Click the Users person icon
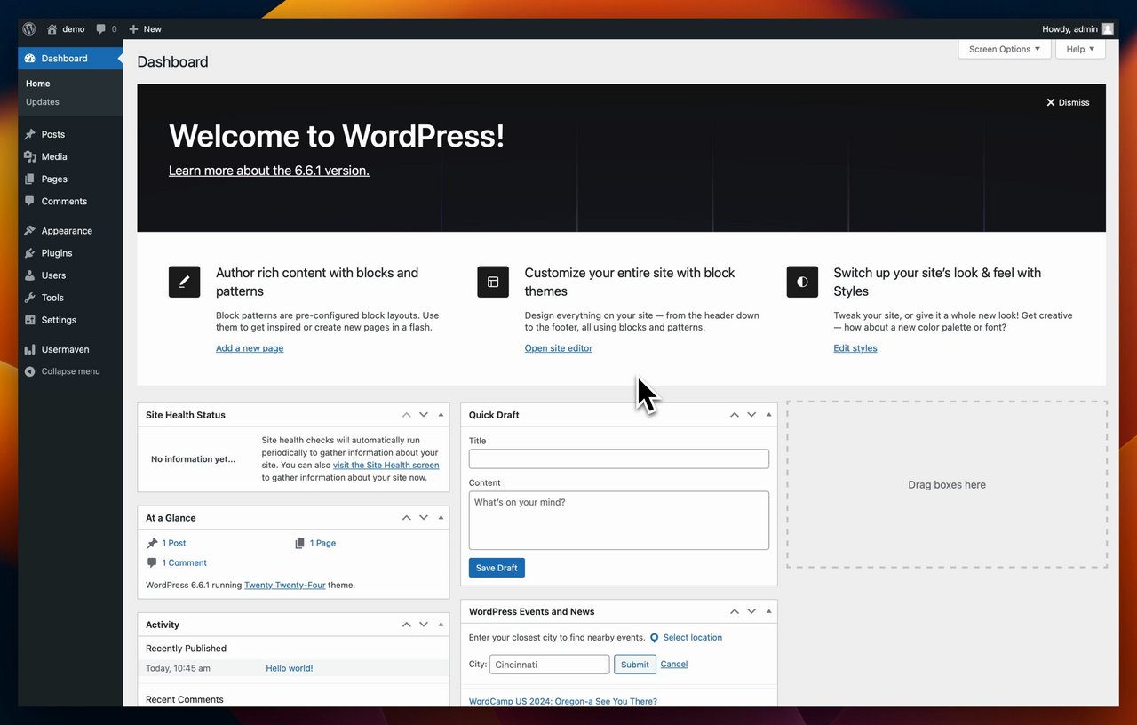This screenshot has width=1137, height=725. pyautogui.click(x=30, y=275)
